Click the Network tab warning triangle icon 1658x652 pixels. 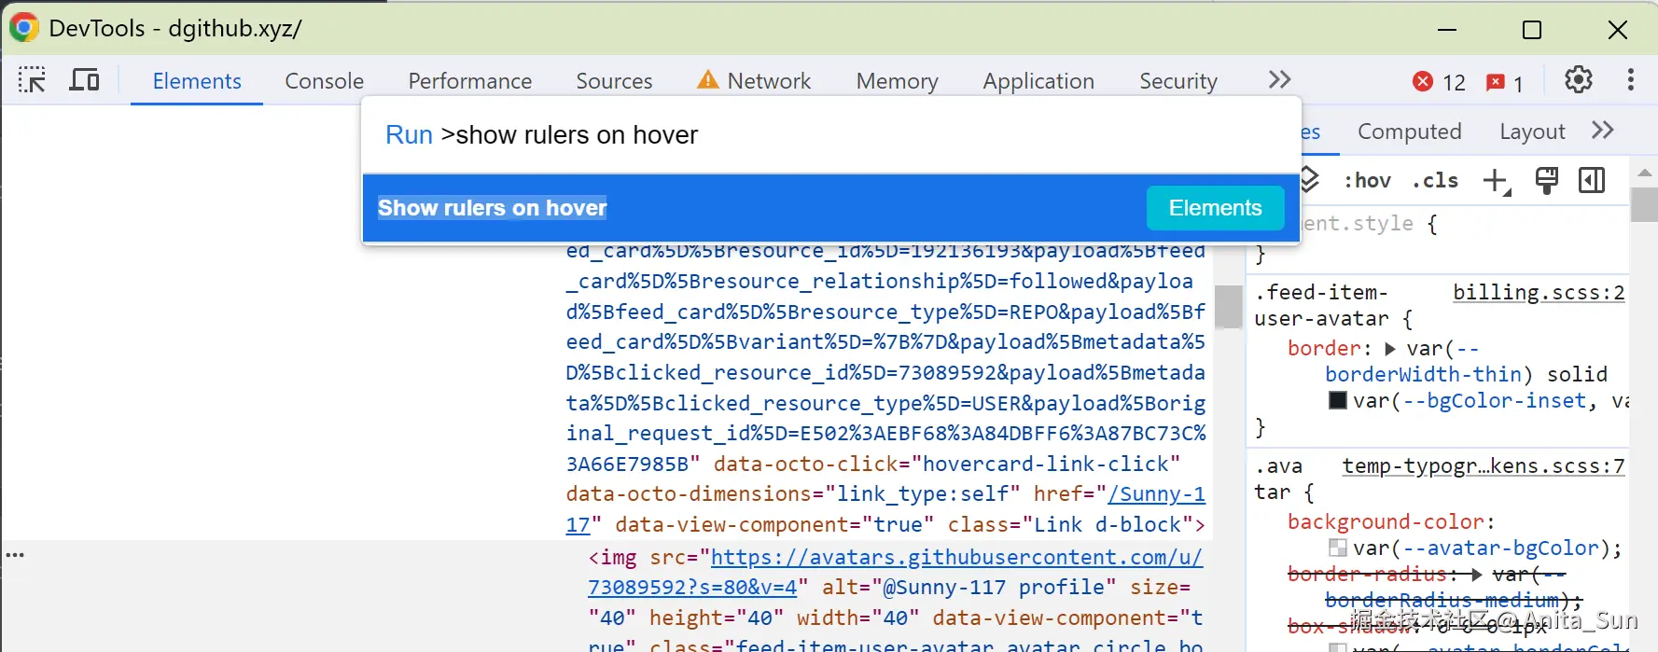[x=708, y=80]
